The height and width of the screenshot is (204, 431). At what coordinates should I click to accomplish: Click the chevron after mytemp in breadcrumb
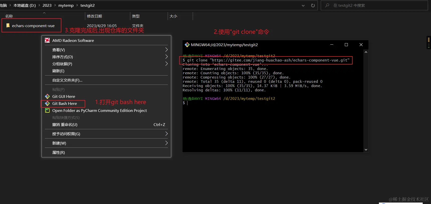coord(77,5)
